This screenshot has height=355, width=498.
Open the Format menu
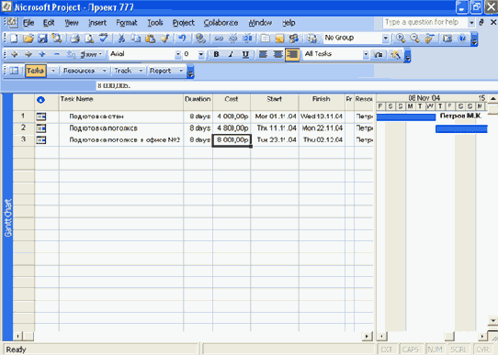(127, 23)
